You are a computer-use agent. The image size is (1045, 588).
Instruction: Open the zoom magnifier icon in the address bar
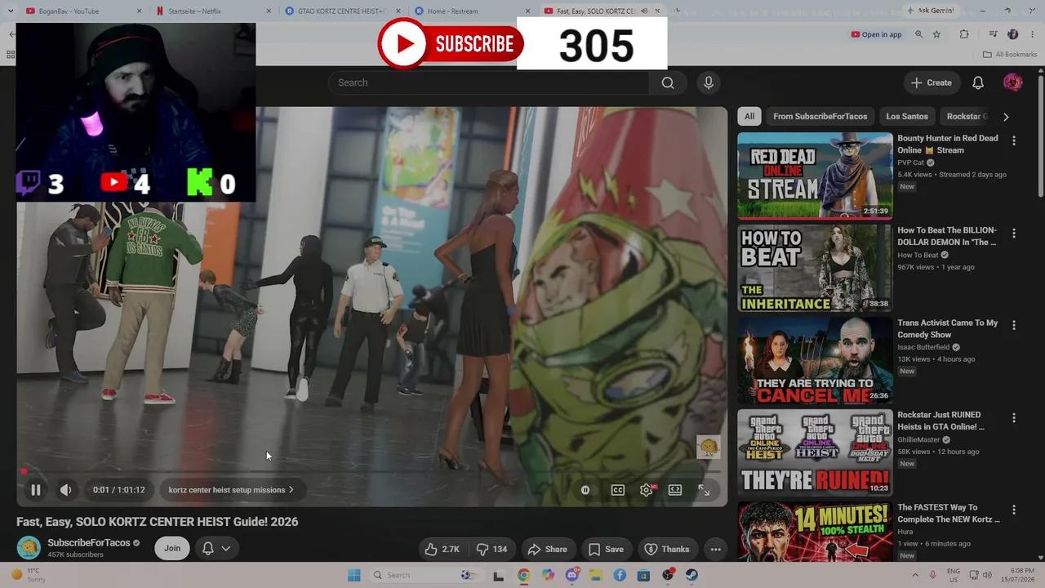(x=918, y=34)
